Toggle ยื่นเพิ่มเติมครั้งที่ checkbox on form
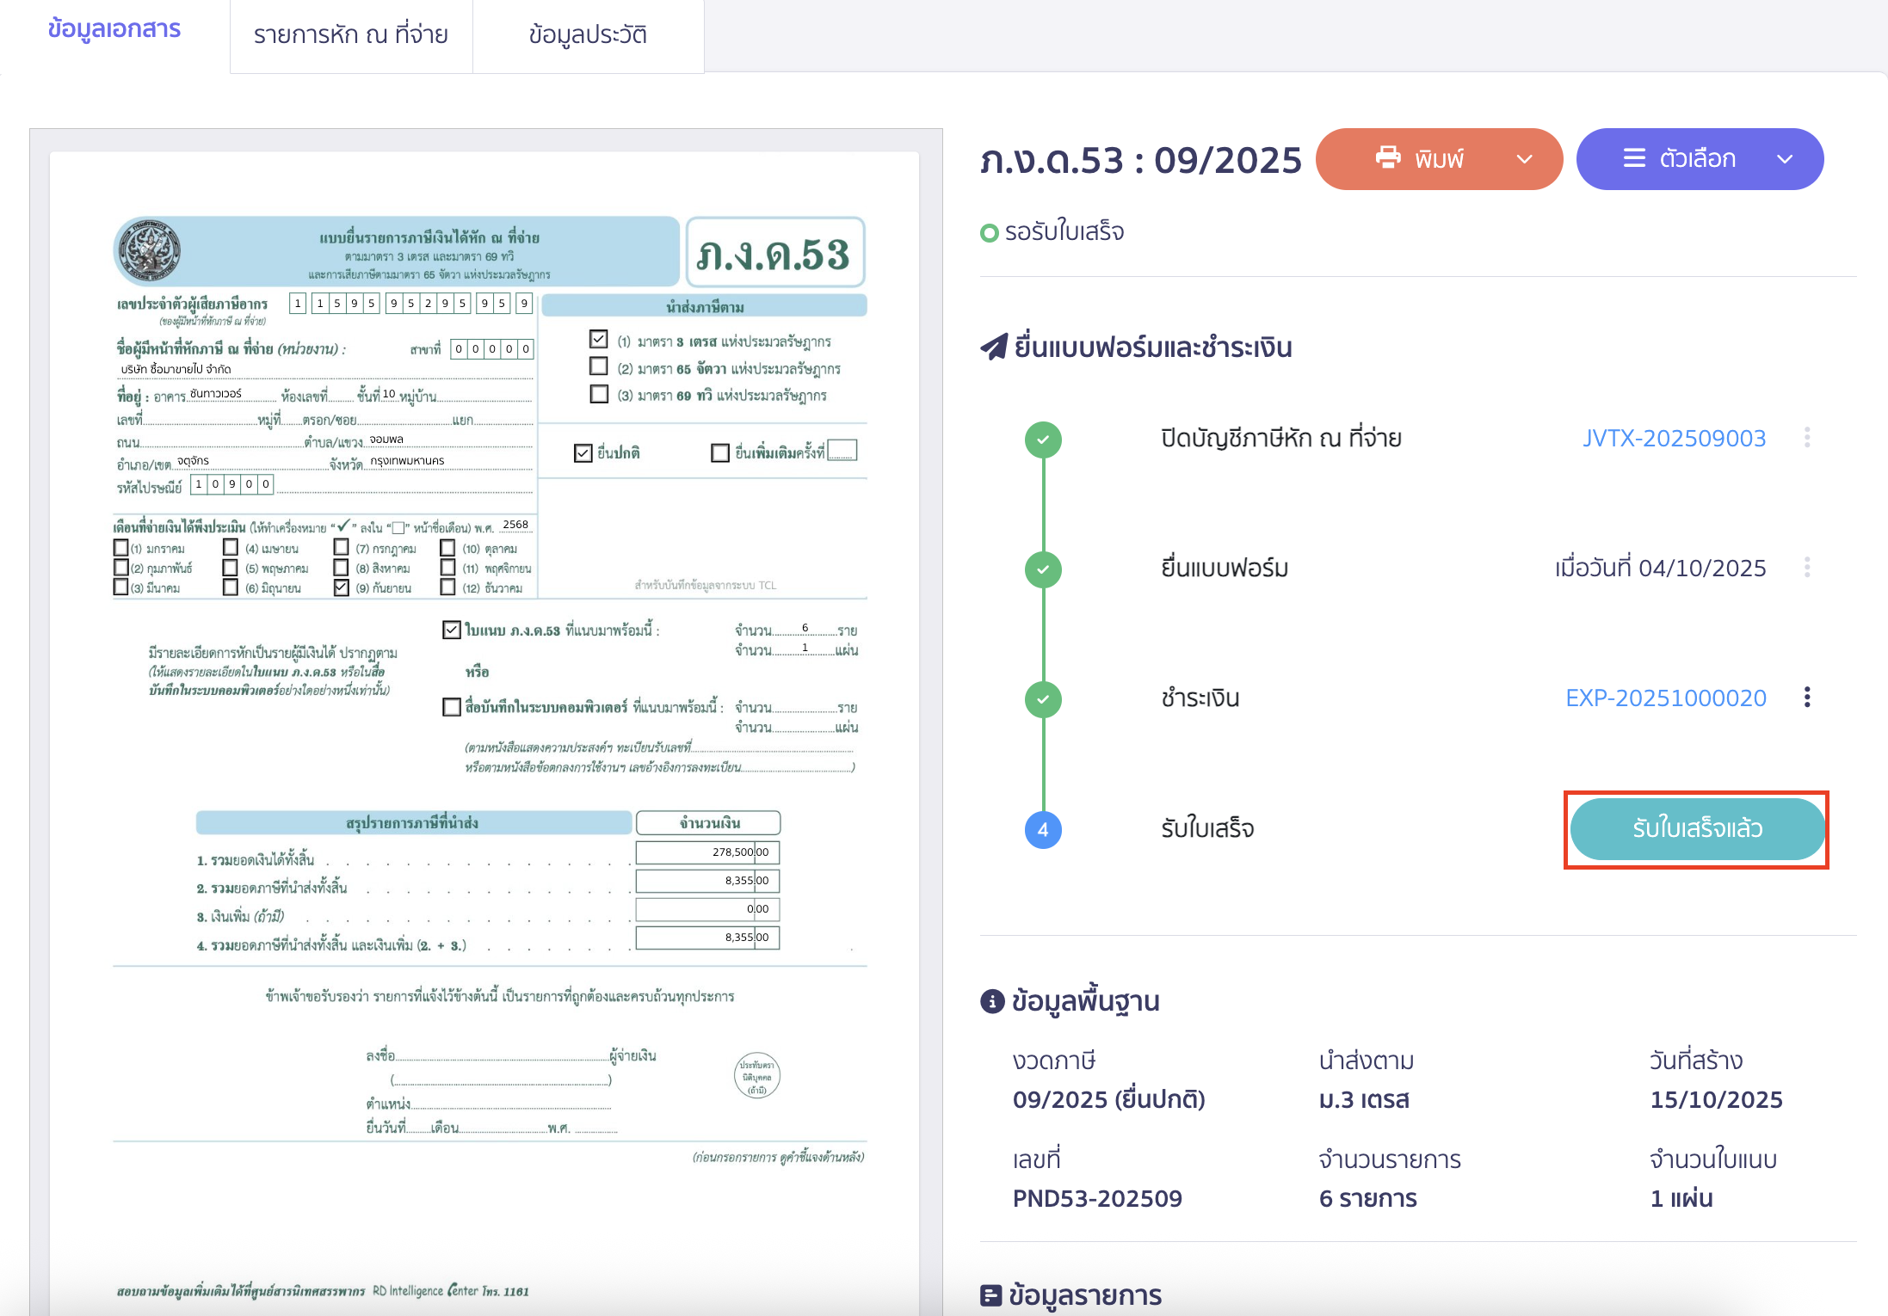 click(x=720, y=452)
